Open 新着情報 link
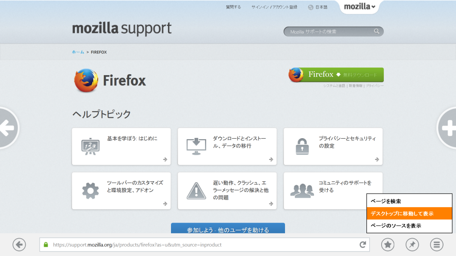Screen dimensions: 456x256 355,86
